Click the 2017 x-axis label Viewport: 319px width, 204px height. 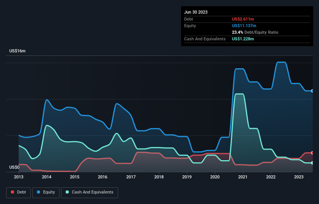pyautogui.click(x=131, y=177)
